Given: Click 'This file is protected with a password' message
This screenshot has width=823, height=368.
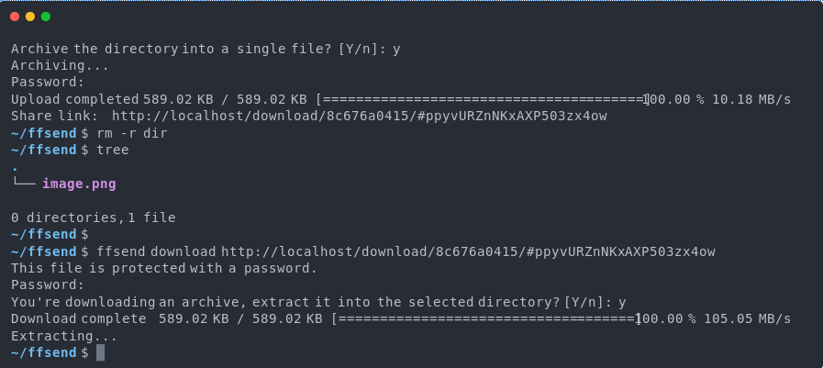Looking at the screenshot, I should click(164, 269).
